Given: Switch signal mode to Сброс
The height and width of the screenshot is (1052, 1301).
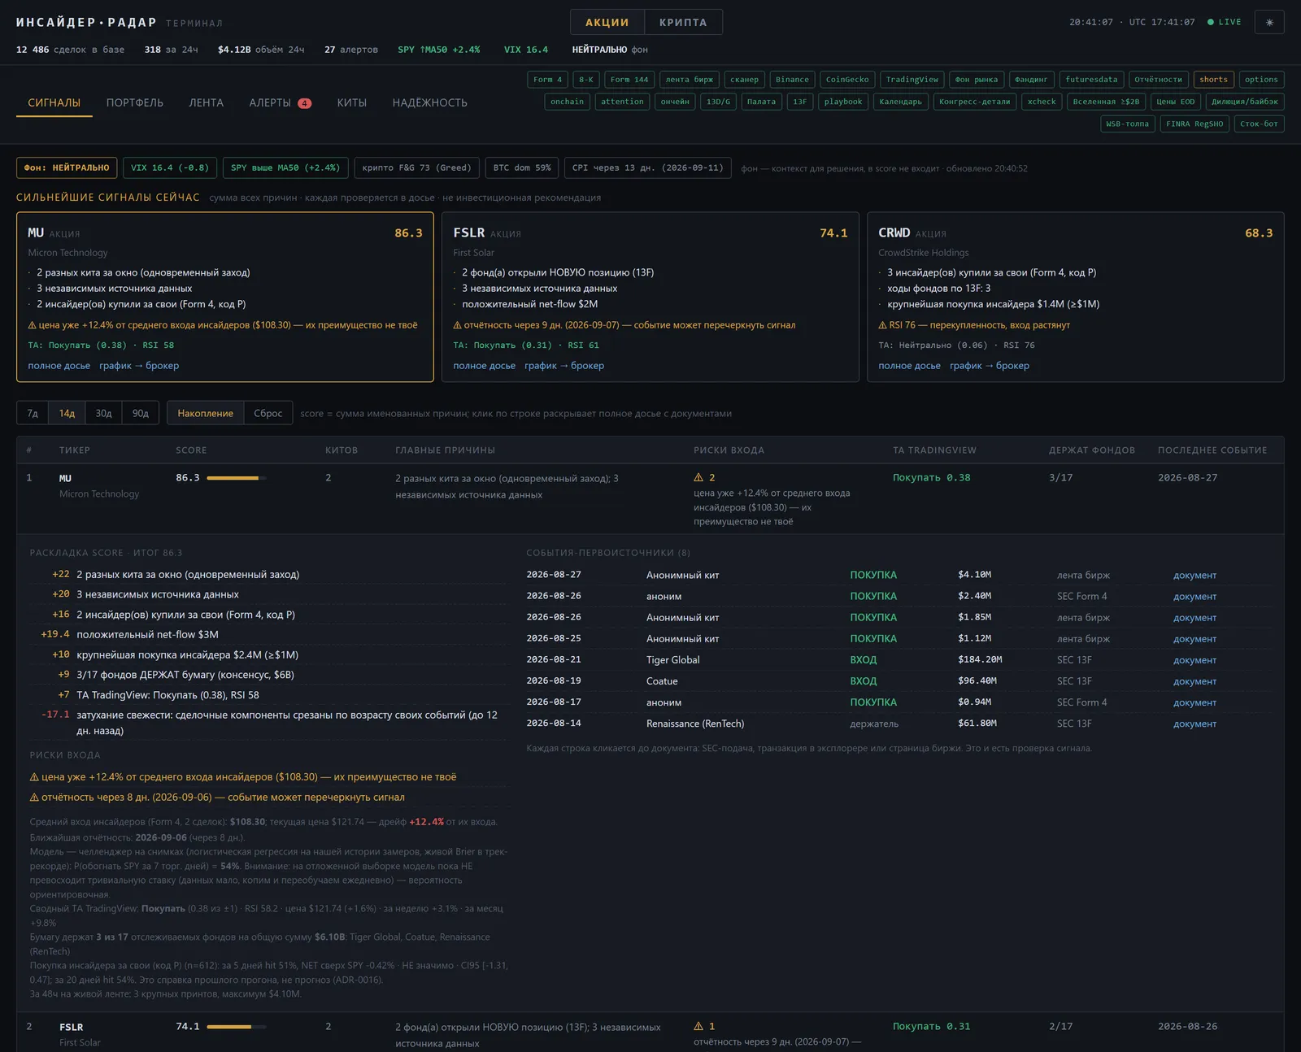Looking at the screenshot, I should [268, 413].
